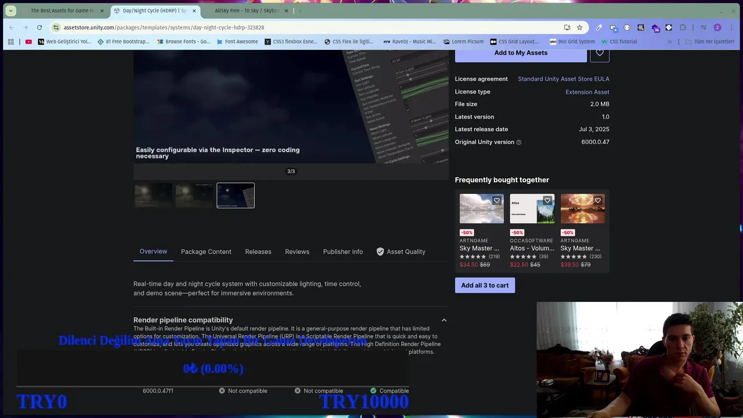Click Add all 3 to cart
This screenshot has height=418, width=743.
tap(485, 286)
